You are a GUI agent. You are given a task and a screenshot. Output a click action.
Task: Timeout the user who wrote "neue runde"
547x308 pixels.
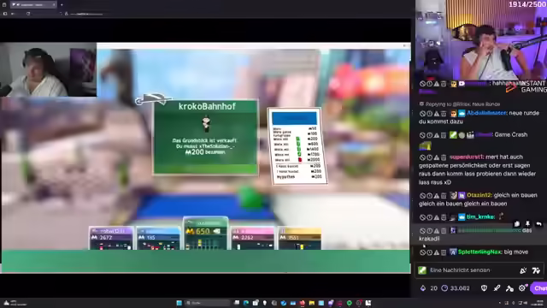coord(429,114)
